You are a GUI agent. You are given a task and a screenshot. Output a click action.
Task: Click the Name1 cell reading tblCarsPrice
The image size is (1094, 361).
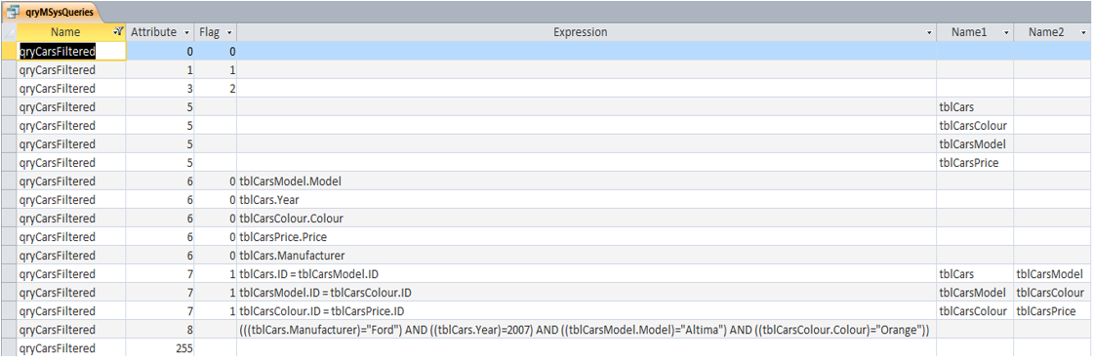(975, 162)
